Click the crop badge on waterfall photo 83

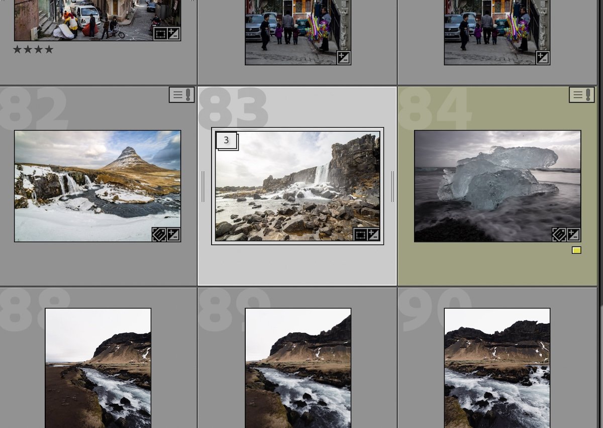point(361,234)
